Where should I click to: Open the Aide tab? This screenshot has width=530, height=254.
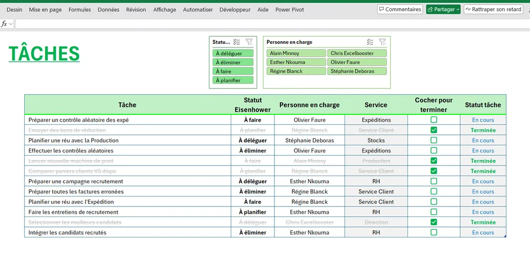click(263, 10)
